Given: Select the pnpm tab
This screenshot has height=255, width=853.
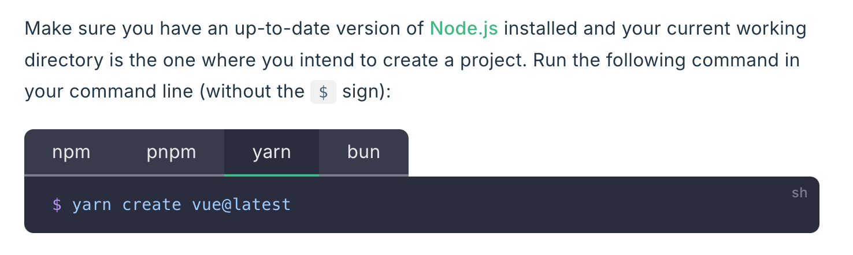Looking at the screenshot, I should (171, 152).
